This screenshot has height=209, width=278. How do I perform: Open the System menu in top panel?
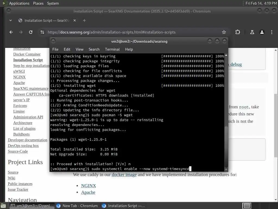[x=53, y=3]
